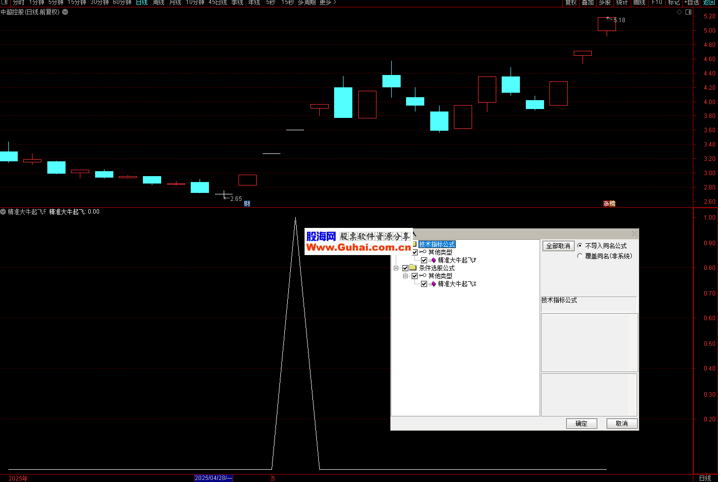Close the formula import dialog

pyautogui.click(x=635, y=233)
